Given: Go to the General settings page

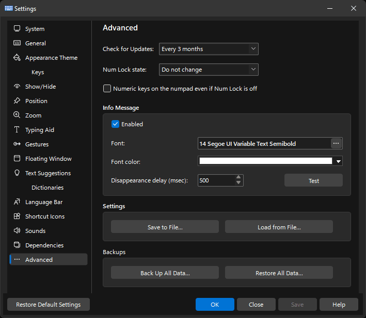Looking at the screenshot, I should tap(49, 43).
